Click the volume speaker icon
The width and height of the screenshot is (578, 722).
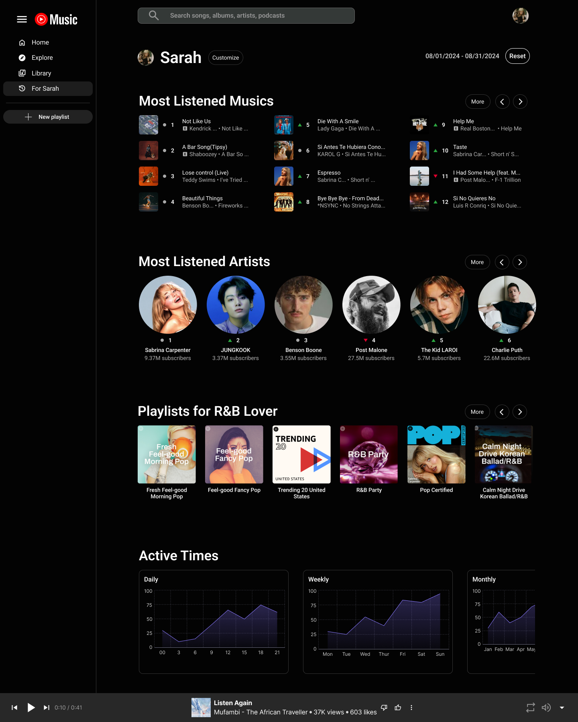click(x=546, y=708)
